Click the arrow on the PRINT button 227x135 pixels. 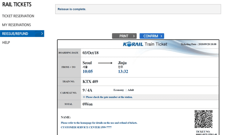[x=134, y=36]
